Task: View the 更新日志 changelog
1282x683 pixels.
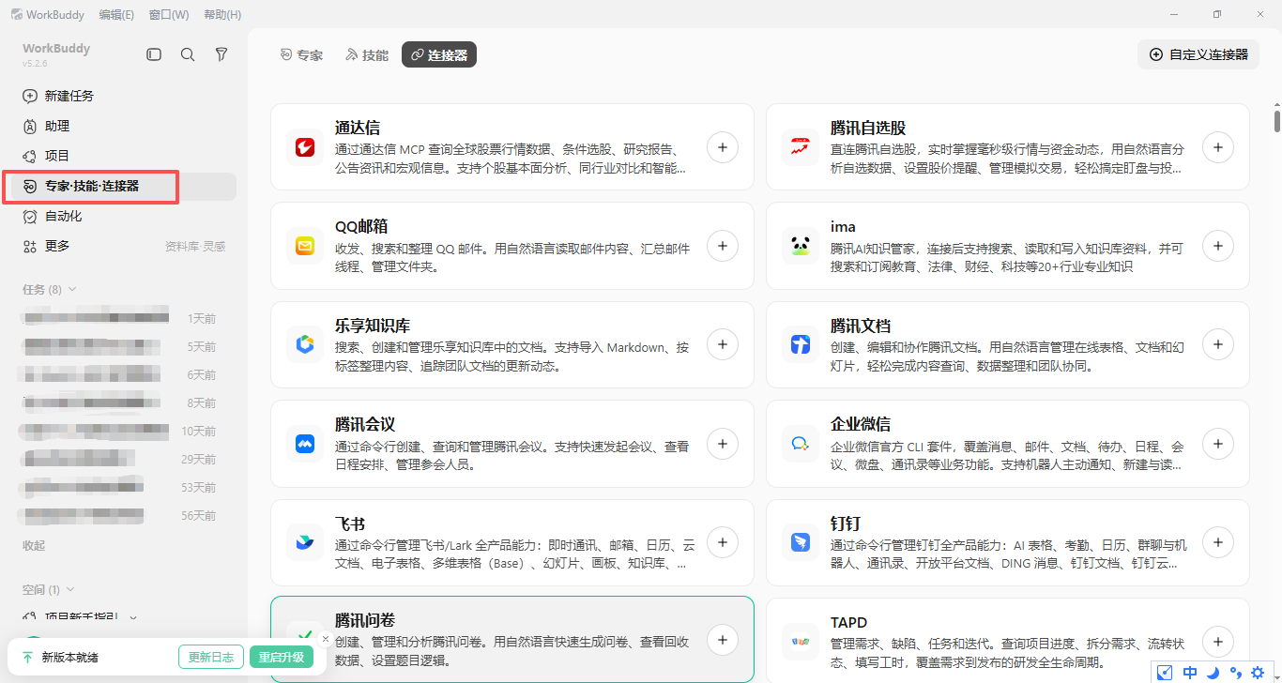Action: point(211,657)
